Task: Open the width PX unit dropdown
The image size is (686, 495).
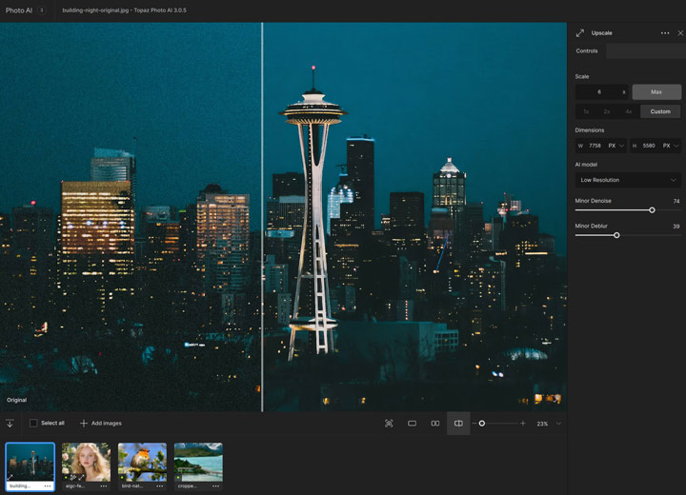Action: coord(615,146)
